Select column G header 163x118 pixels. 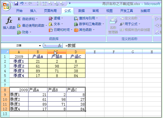click(x=133, y=52)
